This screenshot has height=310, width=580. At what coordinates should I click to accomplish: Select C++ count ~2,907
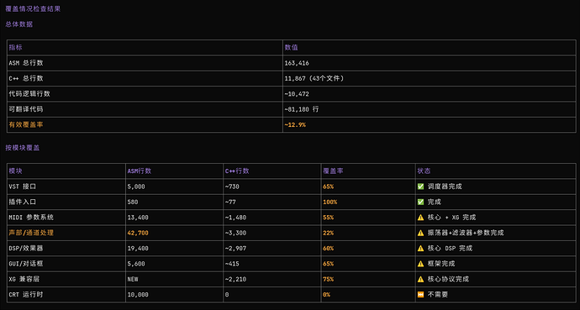(x=235, y=249)
